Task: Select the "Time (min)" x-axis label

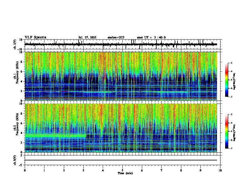Action: [125, 173]
